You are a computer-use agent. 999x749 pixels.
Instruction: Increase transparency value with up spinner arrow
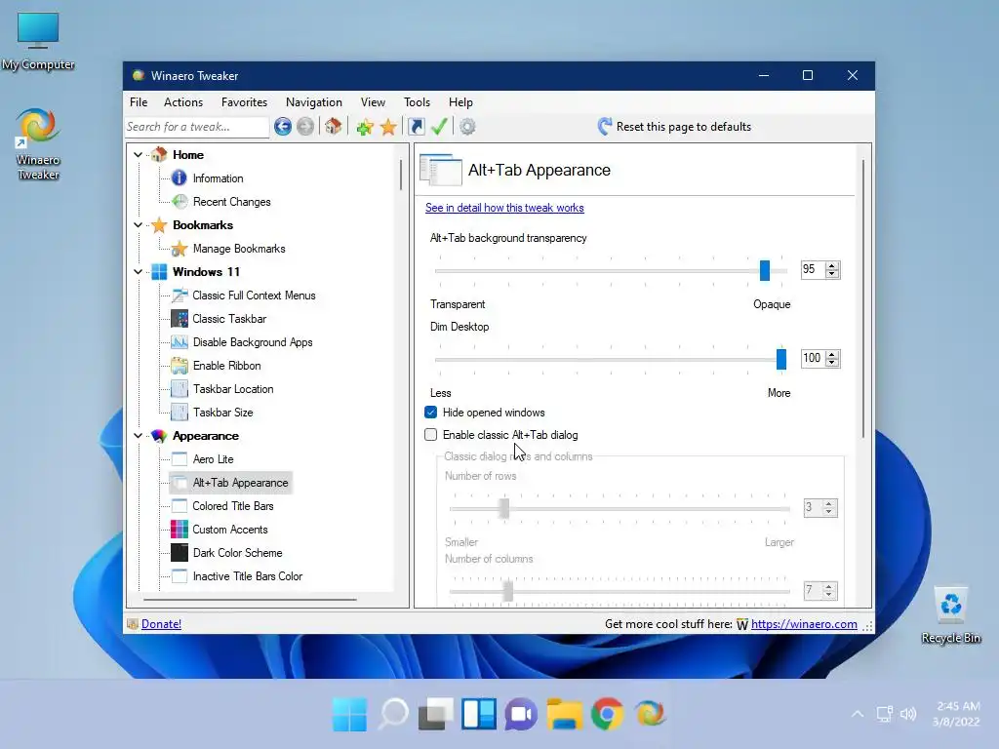pyautogui.click(x=832, y=265)
